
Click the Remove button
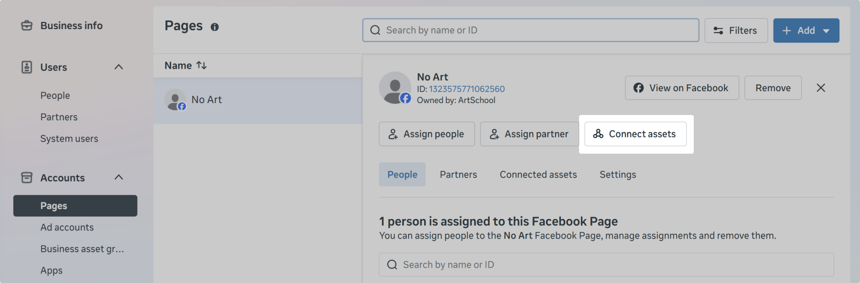(773, 88)
